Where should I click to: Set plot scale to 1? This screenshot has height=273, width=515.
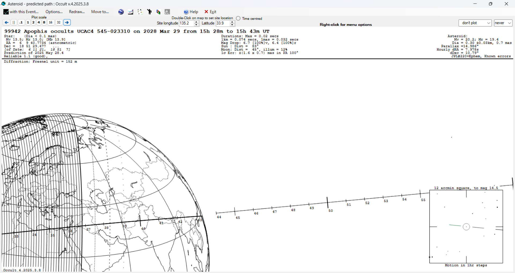click(x=28, y=22)
